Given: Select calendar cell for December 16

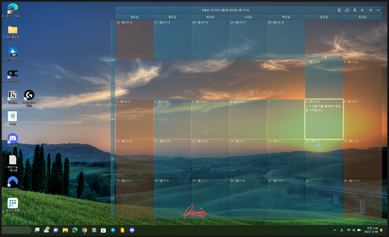Looking at the screenshot, I should pyautogui.click(x=362, y=159).
